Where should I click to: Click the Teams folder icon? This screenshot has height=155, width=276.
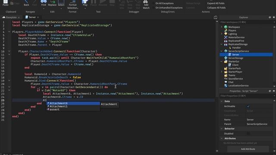click(226, 75)
